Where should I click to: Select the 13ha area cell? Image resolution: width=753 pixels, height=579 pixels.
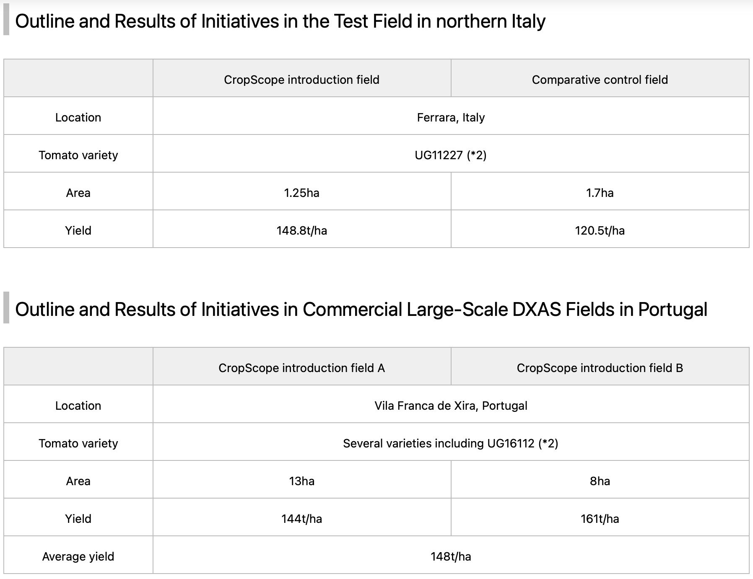(302, 480)
